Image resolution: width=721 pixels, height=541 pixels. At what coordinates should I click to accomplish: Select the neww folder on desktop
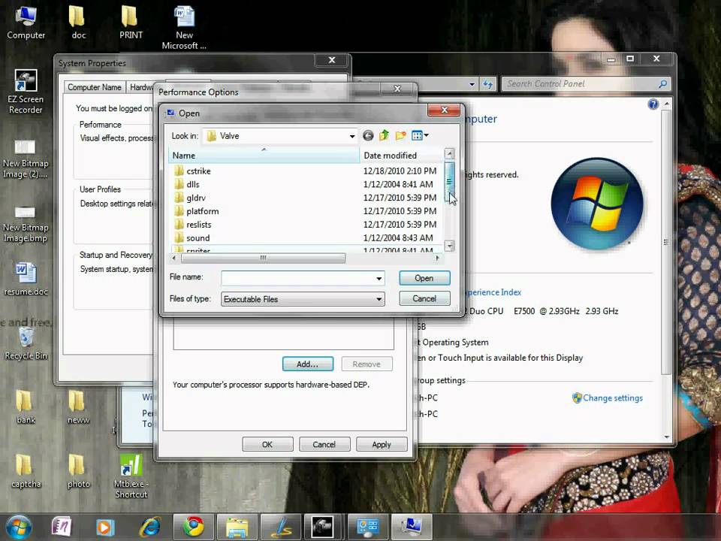point(78,407)
